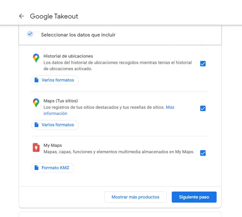Screen dimensions: 242x217
Task: Click the My Maps product name
Action: click(x=53, y=145)
